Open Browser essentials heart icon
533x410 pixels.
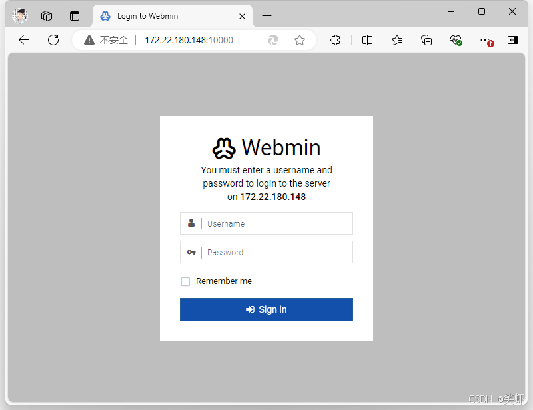coord(456,40)
